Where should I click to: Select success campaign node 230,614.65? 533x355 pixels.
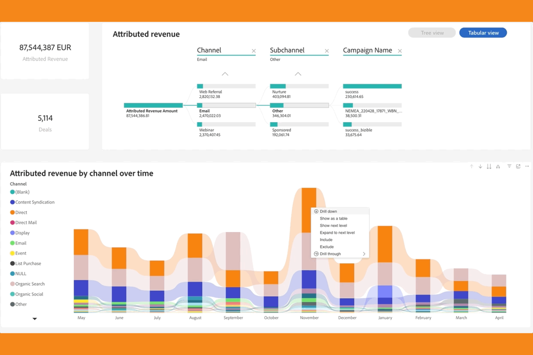click(x=372, y=91)
